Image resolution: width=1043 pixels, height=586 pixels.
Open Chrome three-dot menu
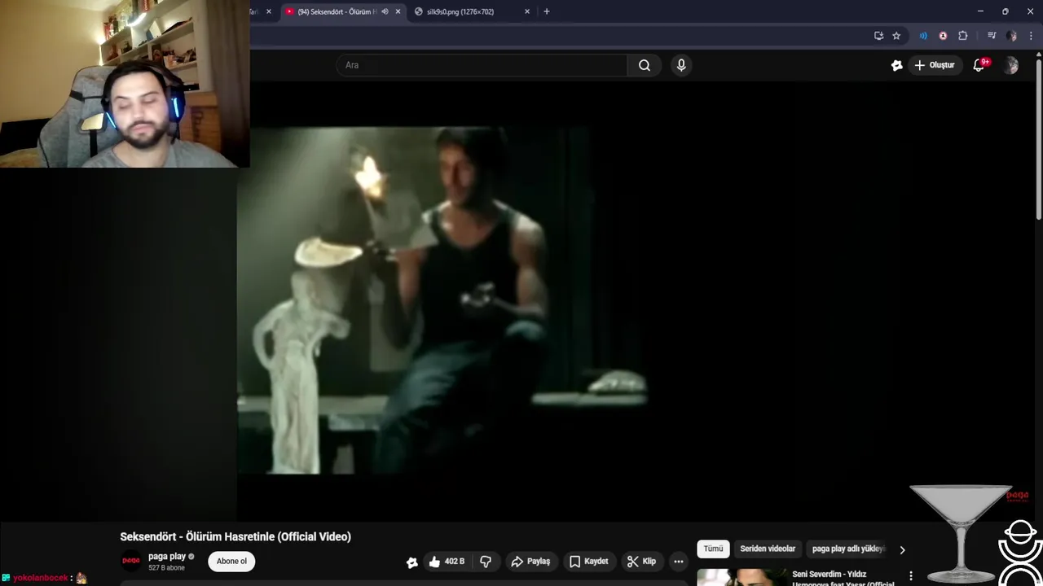click(x=1031, y=36)
